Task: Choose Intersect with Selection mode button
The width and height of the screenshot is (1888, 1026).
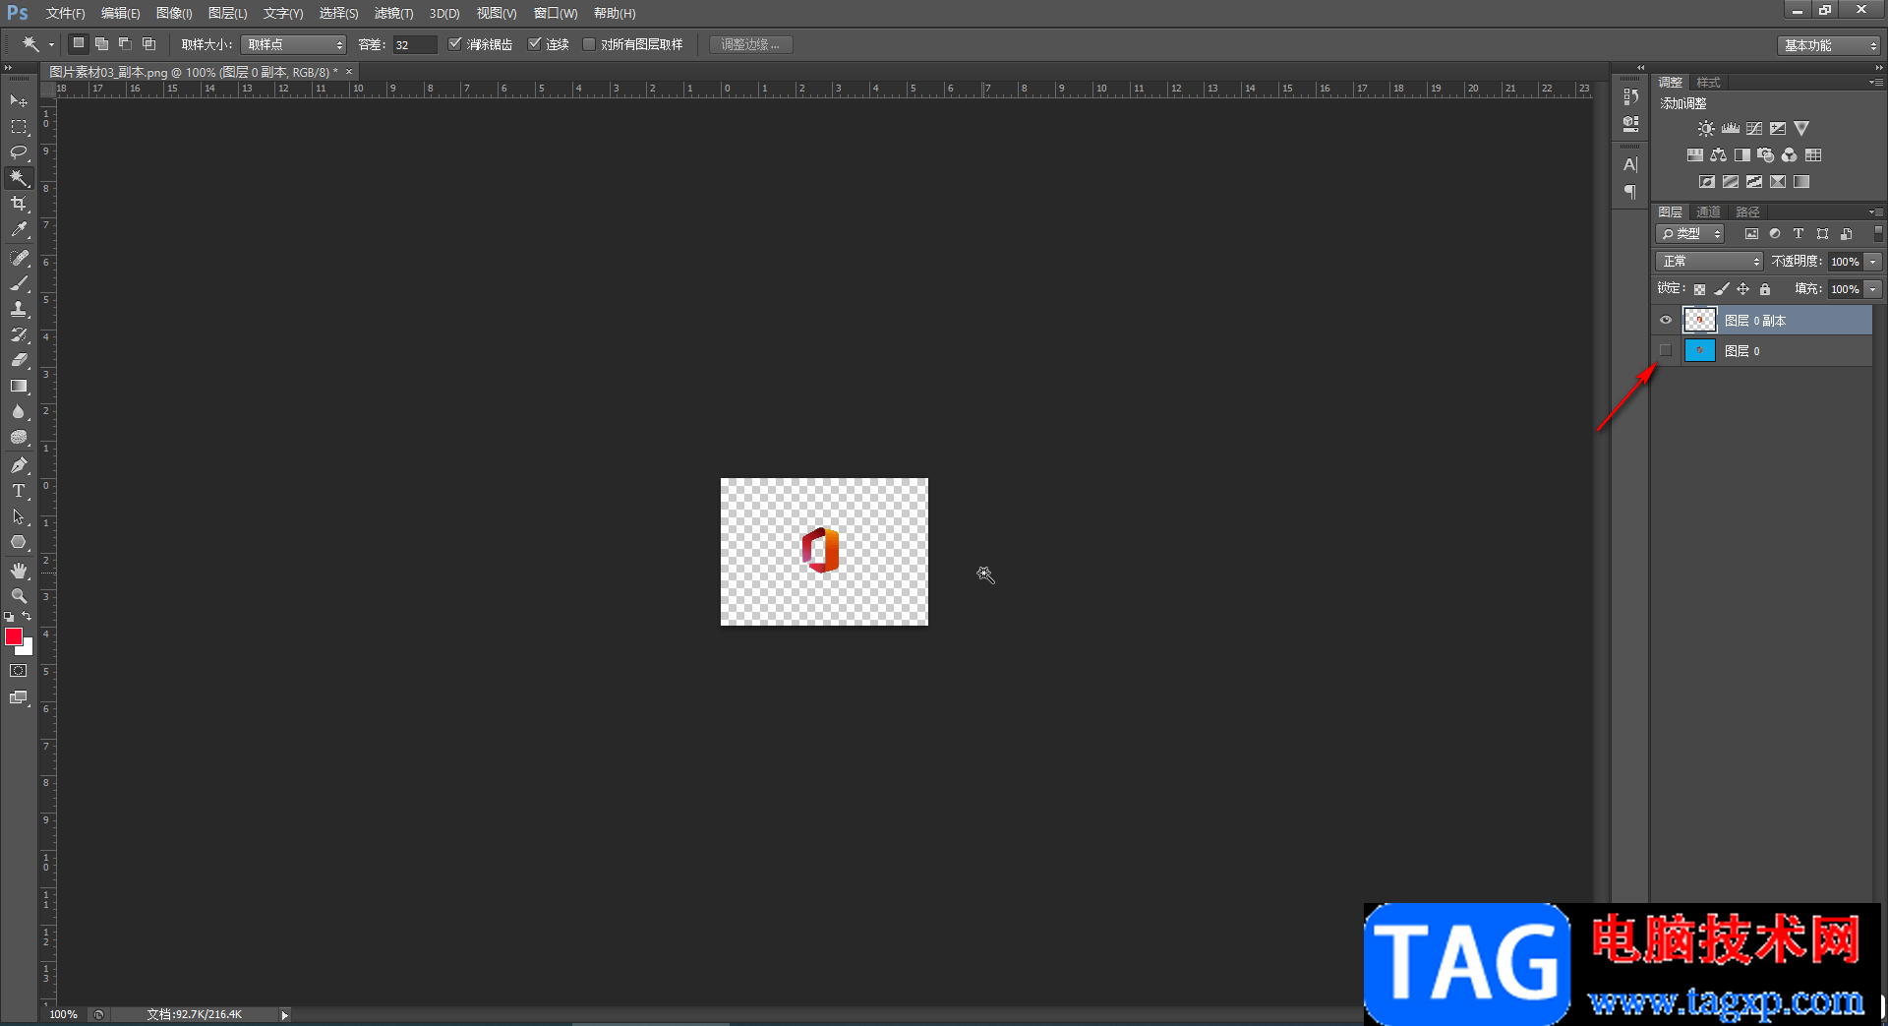Action: click(x=148, y=44)
